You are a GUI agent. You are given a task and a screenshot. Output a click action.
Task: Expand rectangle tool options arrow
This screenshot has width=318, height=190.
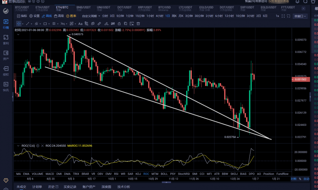coord(49,24)
